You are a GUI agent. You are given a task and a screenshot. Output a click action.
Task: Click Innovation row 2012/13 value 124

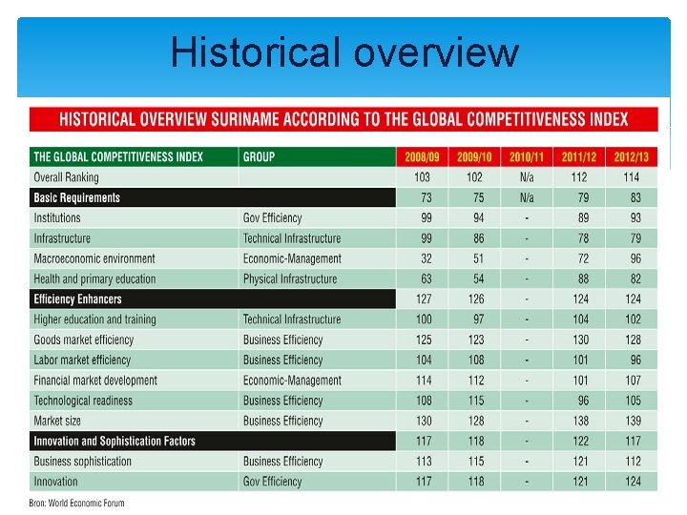click(634, 482)
